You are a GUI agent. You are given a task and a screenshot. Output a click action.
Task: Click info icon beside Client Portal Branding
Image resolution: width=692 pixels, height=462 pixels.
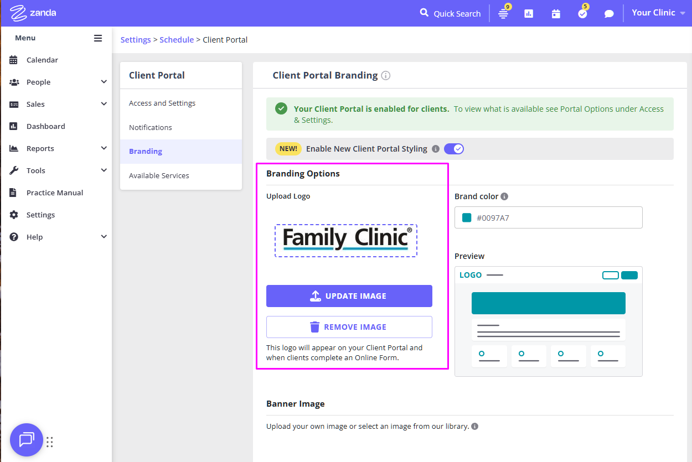(x=386, y=76)
